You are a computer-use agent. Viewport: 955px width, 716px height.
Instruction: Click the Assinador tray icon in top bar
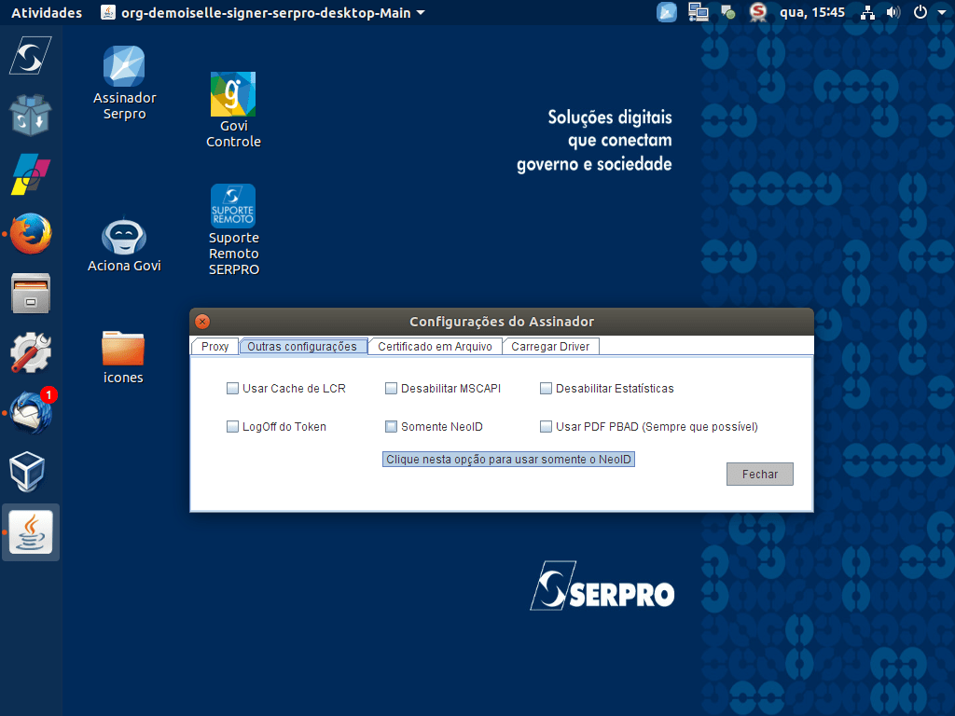(x=666, y=12)
